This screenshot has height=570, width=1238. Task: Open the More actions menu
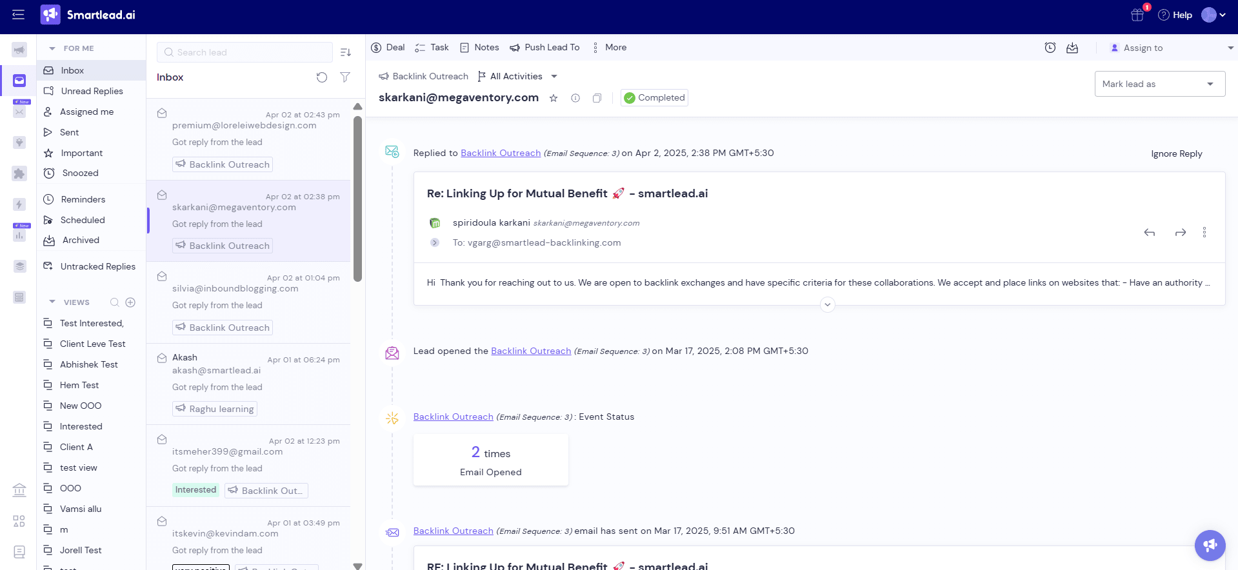coord(609,48)
